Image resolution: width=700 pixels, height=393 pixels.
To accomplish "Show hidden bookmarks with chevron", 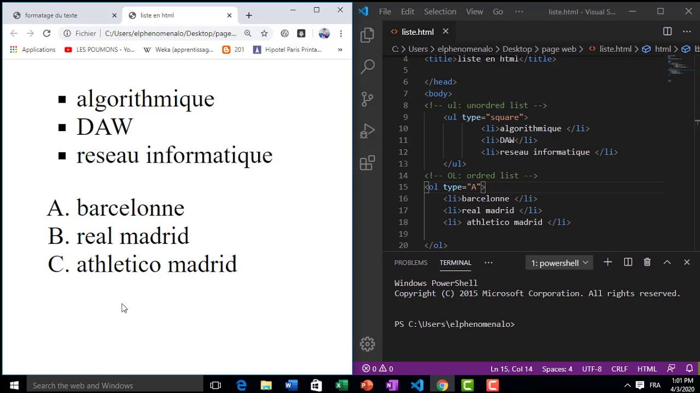I will (x=340, y=50).
